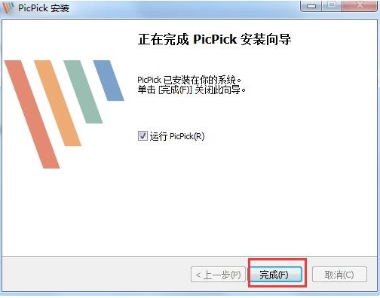Click the 取消(C) cancel button

(339, 275)
